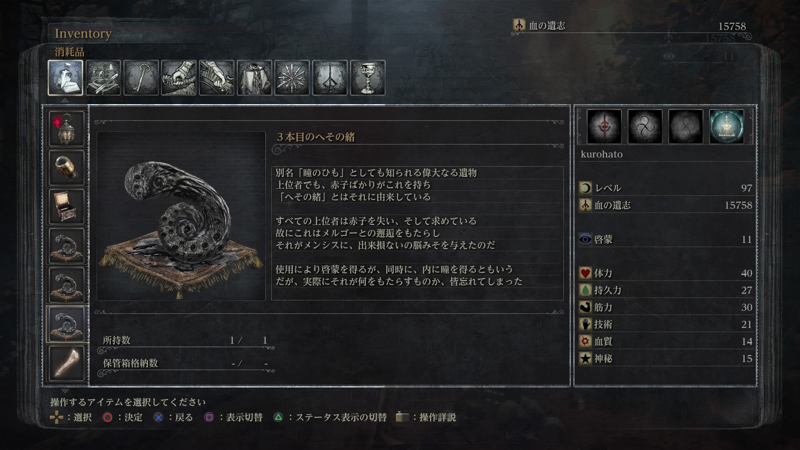Image resolution: width=800 pixels, height=450 pixels.
Task: Click the triangle status display toggle hint
Action: [x=330, y=417]
